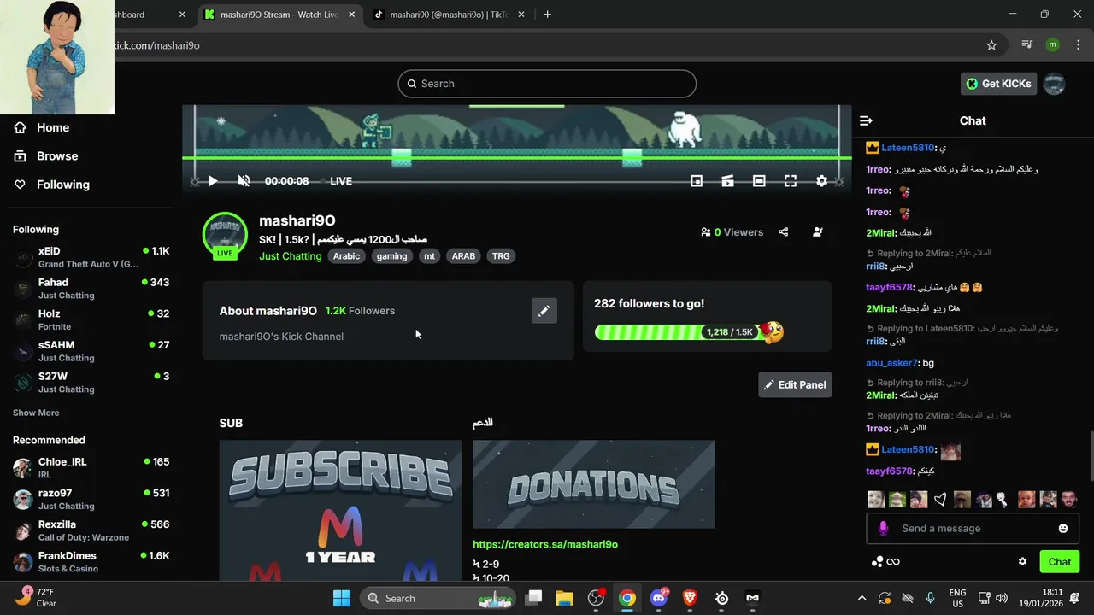Select the TRG tag
This screenshot has height=615, width=1094.
pyautogui.click(x=501, y=256)
